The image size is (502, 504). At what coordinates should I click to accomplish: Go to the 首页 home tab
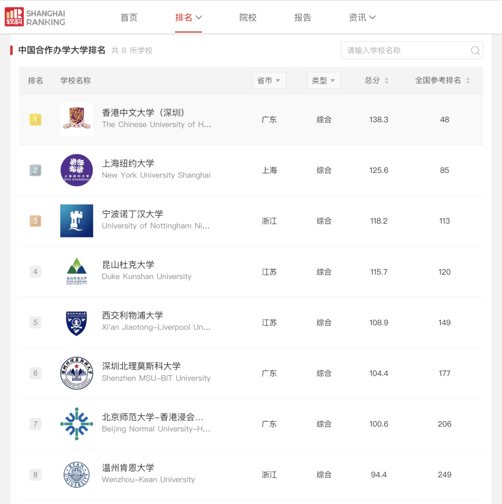coord(129,18)
